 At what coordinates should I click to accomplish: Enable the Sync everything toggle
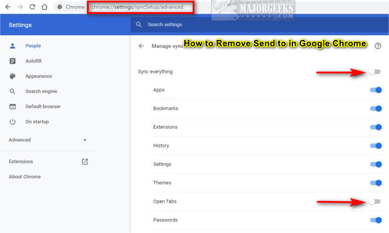374,72
